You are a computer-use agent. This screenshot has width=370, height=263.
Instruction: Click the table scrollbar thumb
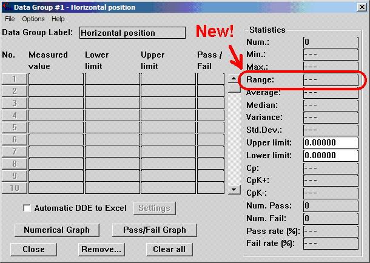point(234,88)
